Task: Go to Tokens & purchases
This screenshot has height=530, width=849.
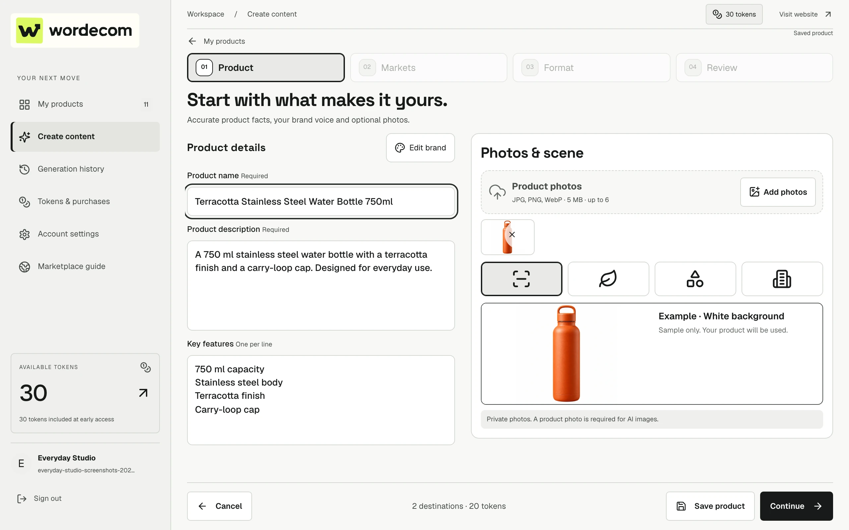Action: [85, 201]
